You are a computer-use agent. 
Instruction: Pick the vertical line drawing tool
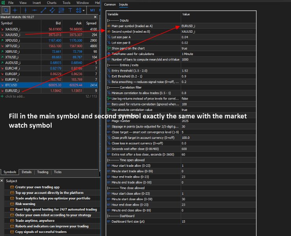click(x=26, y=10)
